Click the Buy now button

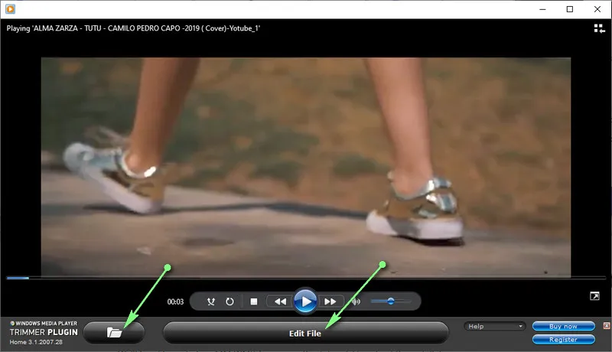(563, 326)
